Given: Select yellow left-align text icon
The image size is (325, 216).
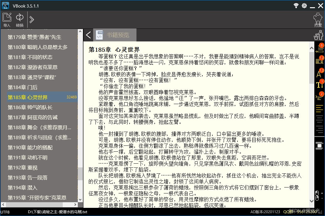Looking at the screenshot, I should tap(319, 108).
